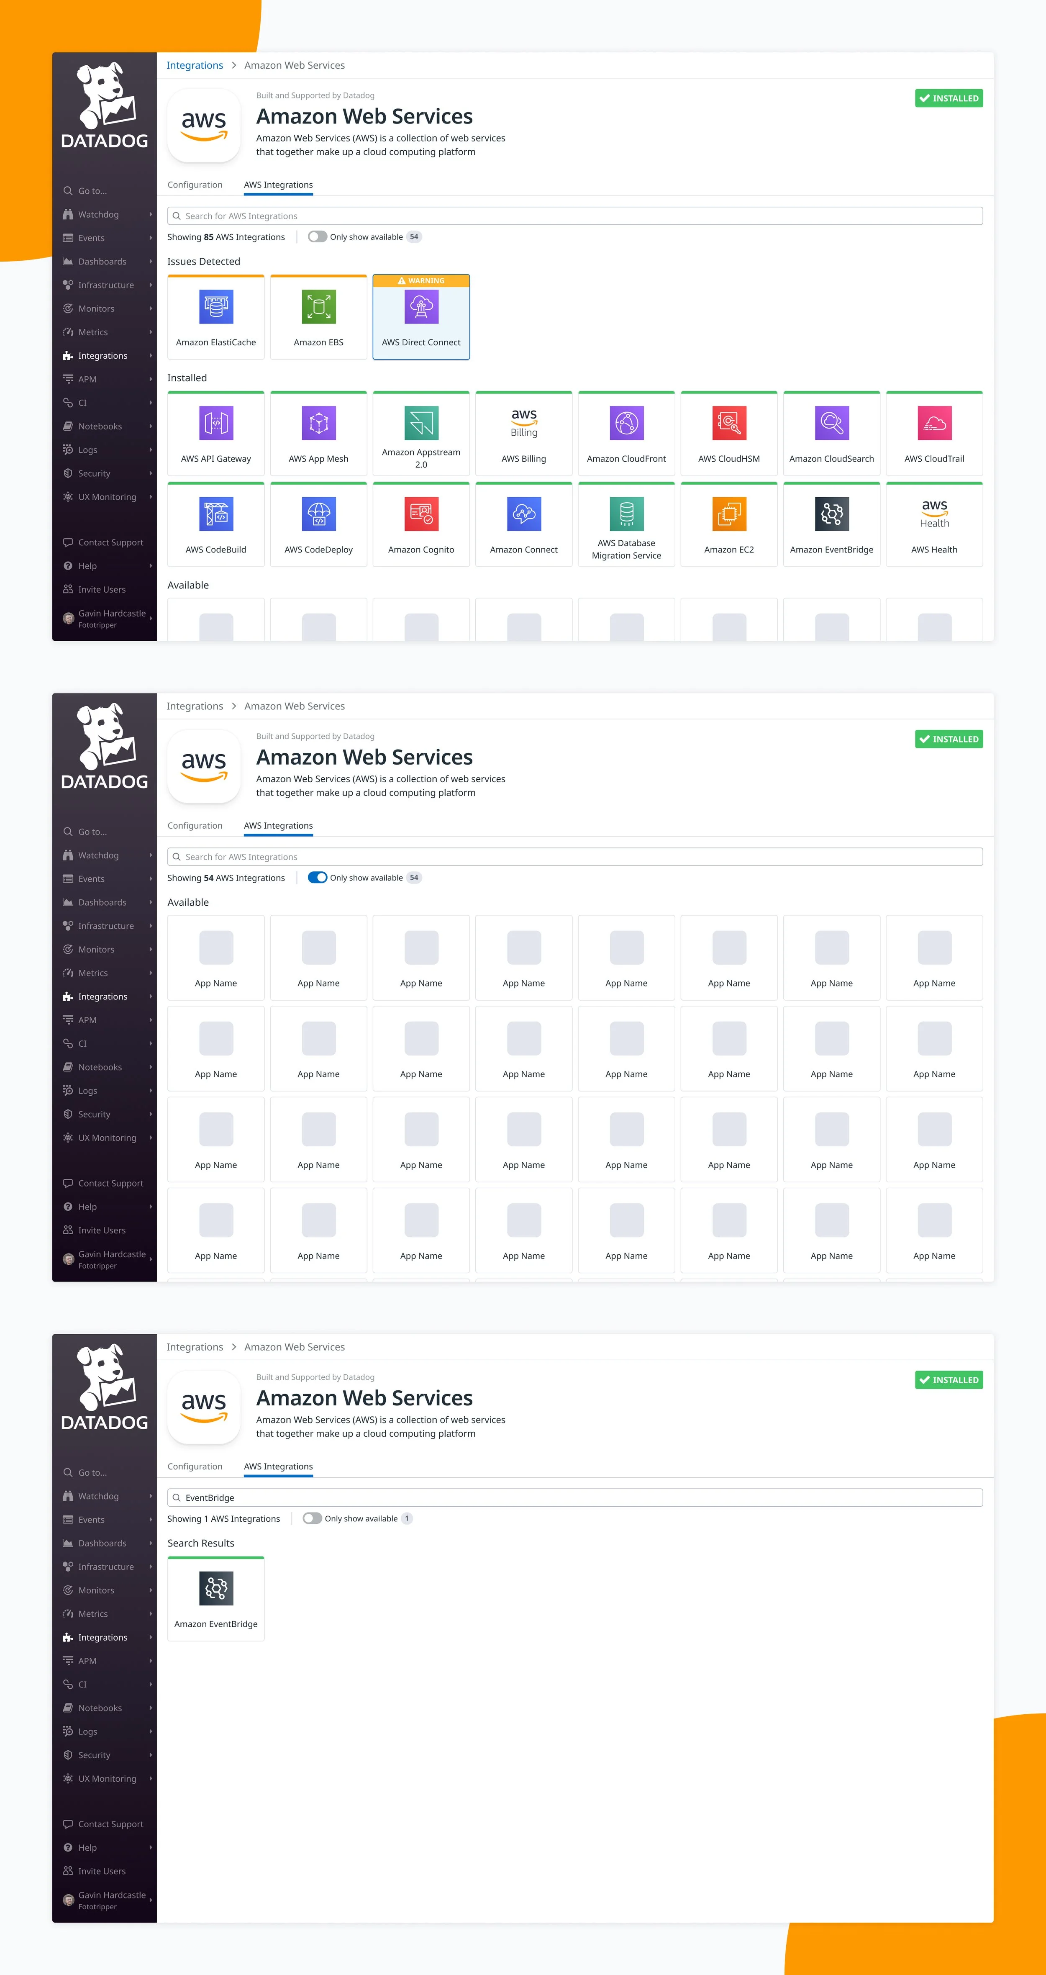Open the AWS API Gateway tile

click(x=215, y=435)
